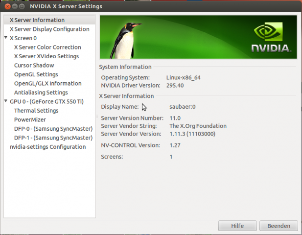The height and width of the screenshot is (235, 302).
Task: Click the Screens count value 1
Action: point(171,157)
